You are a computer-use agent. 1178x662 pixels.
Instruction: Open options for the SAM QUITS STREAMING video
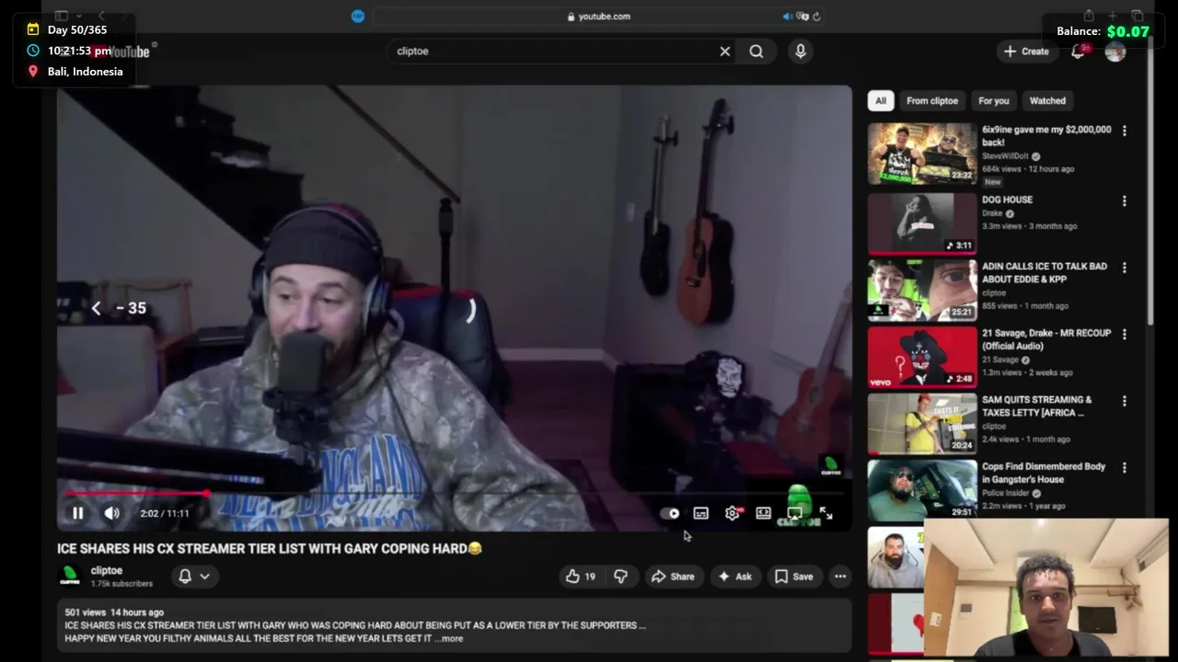(x=1124, y=402)
